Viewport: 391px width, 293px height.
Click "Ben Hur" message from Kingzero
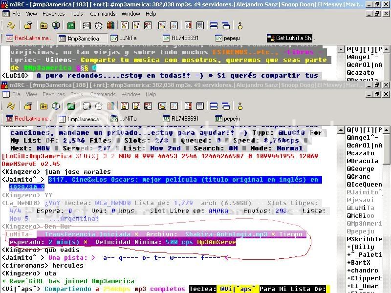[x=58, y=227]
